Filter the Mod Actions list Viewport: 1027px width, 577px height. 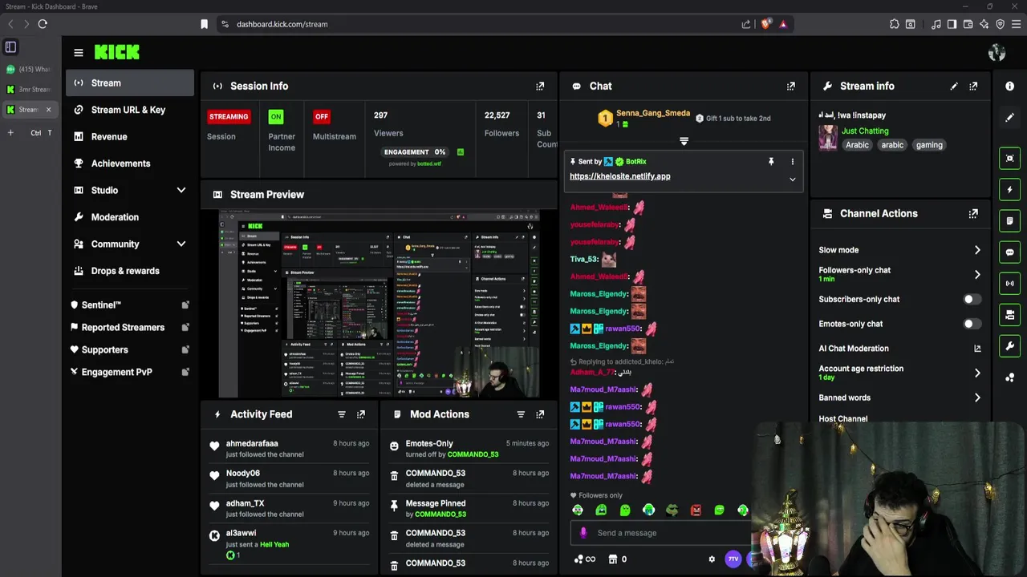coord(521,414)
